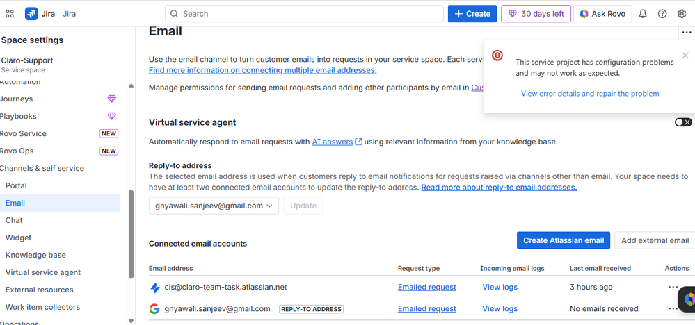This screenshot has width=695, height=325.
Task: View logs for cis@claro-team-task email
Action: point(500,287)
